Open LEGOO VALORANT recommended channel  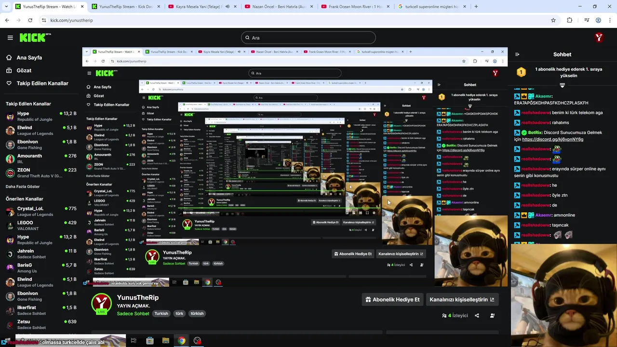[x=41, y=226]
